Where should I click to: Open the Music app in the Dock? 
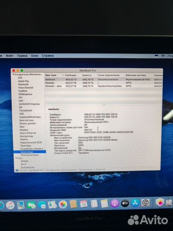(10, 205)
